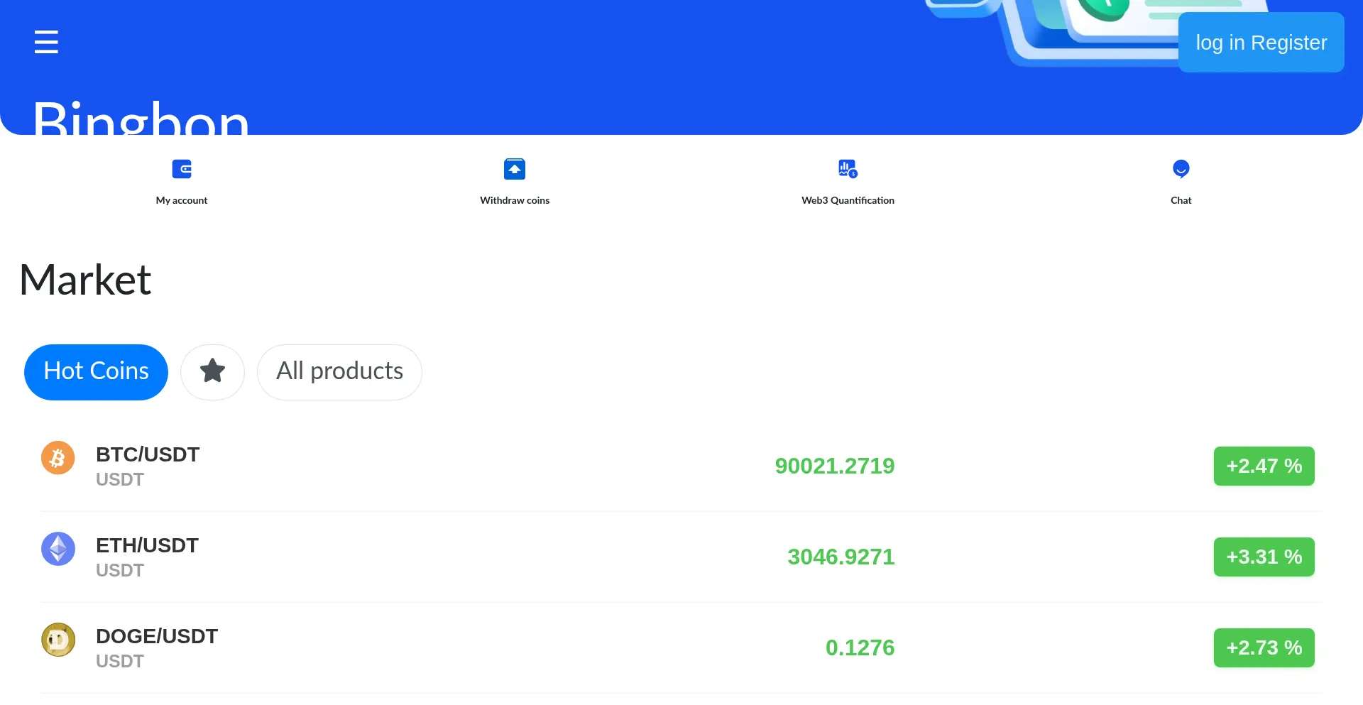The width and height of the screenshot is (1363, 705).
Task: Click the Ethereum coin logo
Action: click(58, 549)
